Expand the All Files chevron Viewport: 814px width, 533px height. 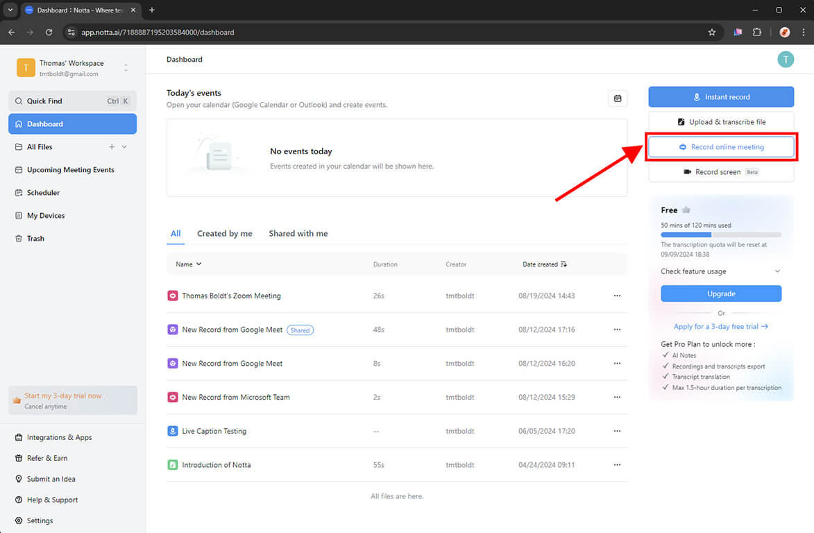(125, 147)
